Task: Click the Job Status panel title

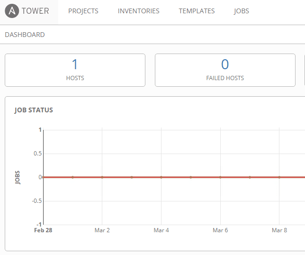Action: 34,110
